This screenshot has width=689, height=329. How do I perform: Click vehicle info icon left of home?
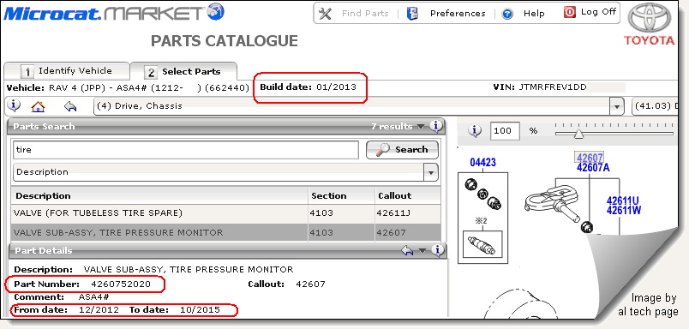coord(14,105)
